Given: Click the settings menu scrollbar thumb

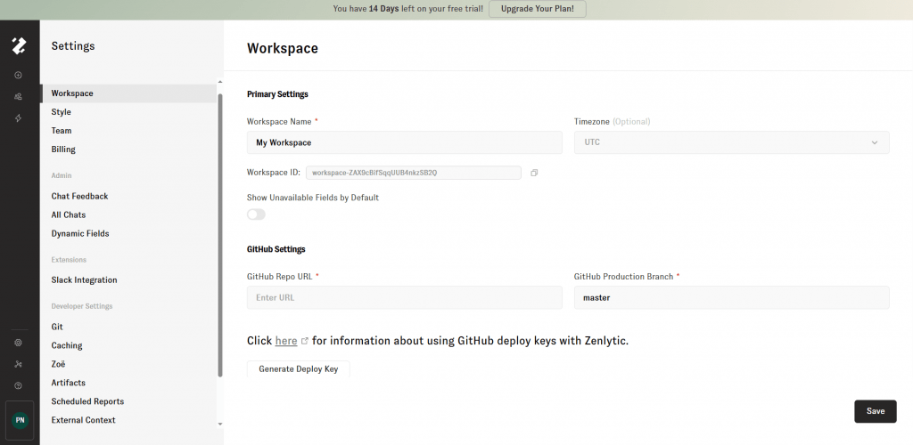Looking at the screenshot, I should pos(220,235).
